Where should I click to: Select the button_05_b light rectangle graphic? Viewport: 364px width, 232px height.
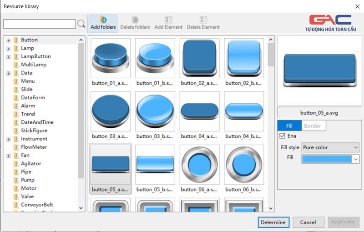155,165
